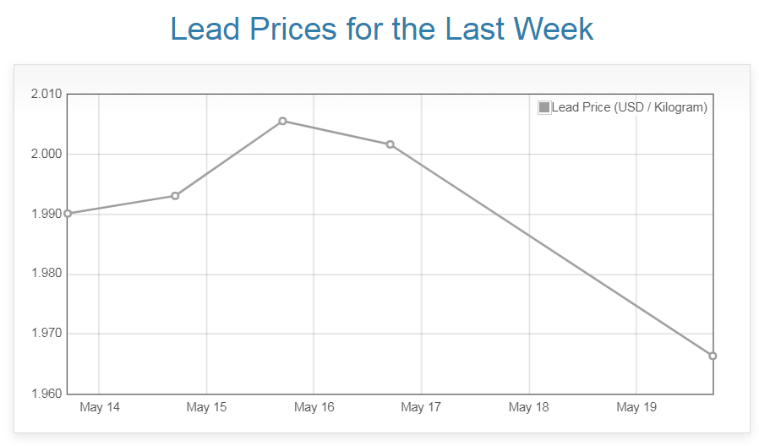Click the 1.960 y-axis label
The width and height of the screenshot is (759, 446).
point(46,394)
